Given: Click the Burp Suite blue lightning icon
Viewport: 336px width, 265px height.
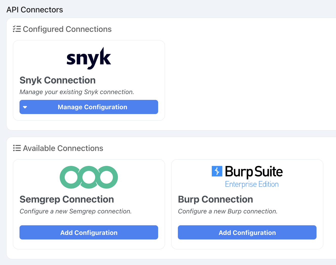Looking at the screenshot, I should pyautogui.click(x=217, y=171).
